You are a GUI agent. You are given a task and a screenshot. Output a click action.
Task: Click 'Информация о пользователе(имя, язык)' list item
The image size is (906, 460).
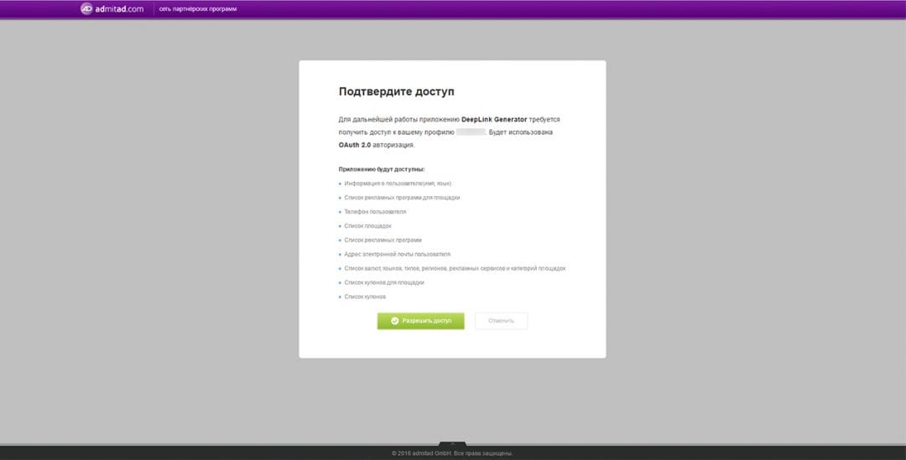(398, 183)
